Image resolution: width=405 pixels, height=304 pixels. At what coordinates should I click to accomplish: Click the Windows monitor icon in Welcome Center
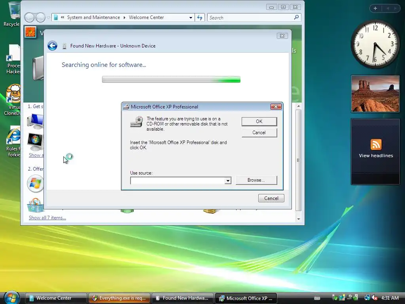tap(35, 142)
